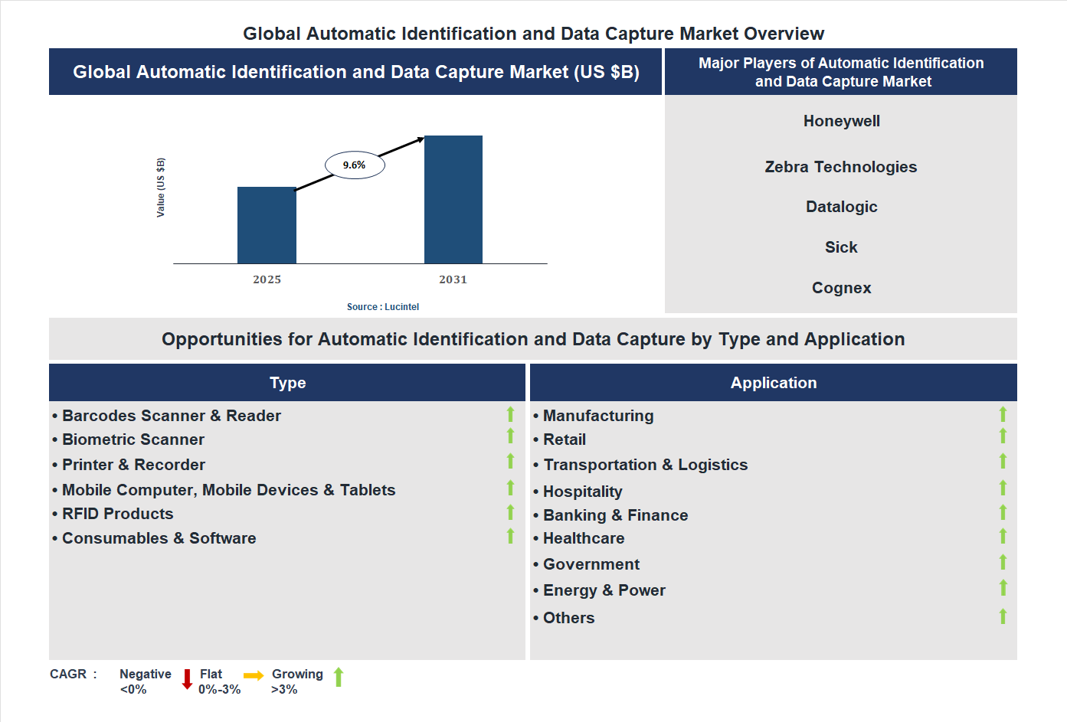The height and width of the screenshot is (722, 1067).
Task: Select the growth indicator next to Biometric Scanner
Action: coord(510,438)
